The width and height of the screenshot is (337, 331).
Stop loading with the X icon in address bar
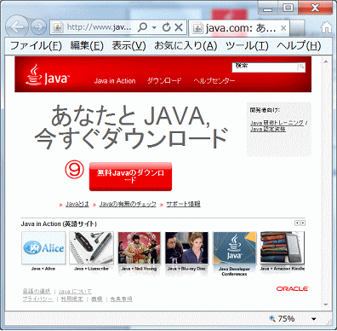(179, 27)
